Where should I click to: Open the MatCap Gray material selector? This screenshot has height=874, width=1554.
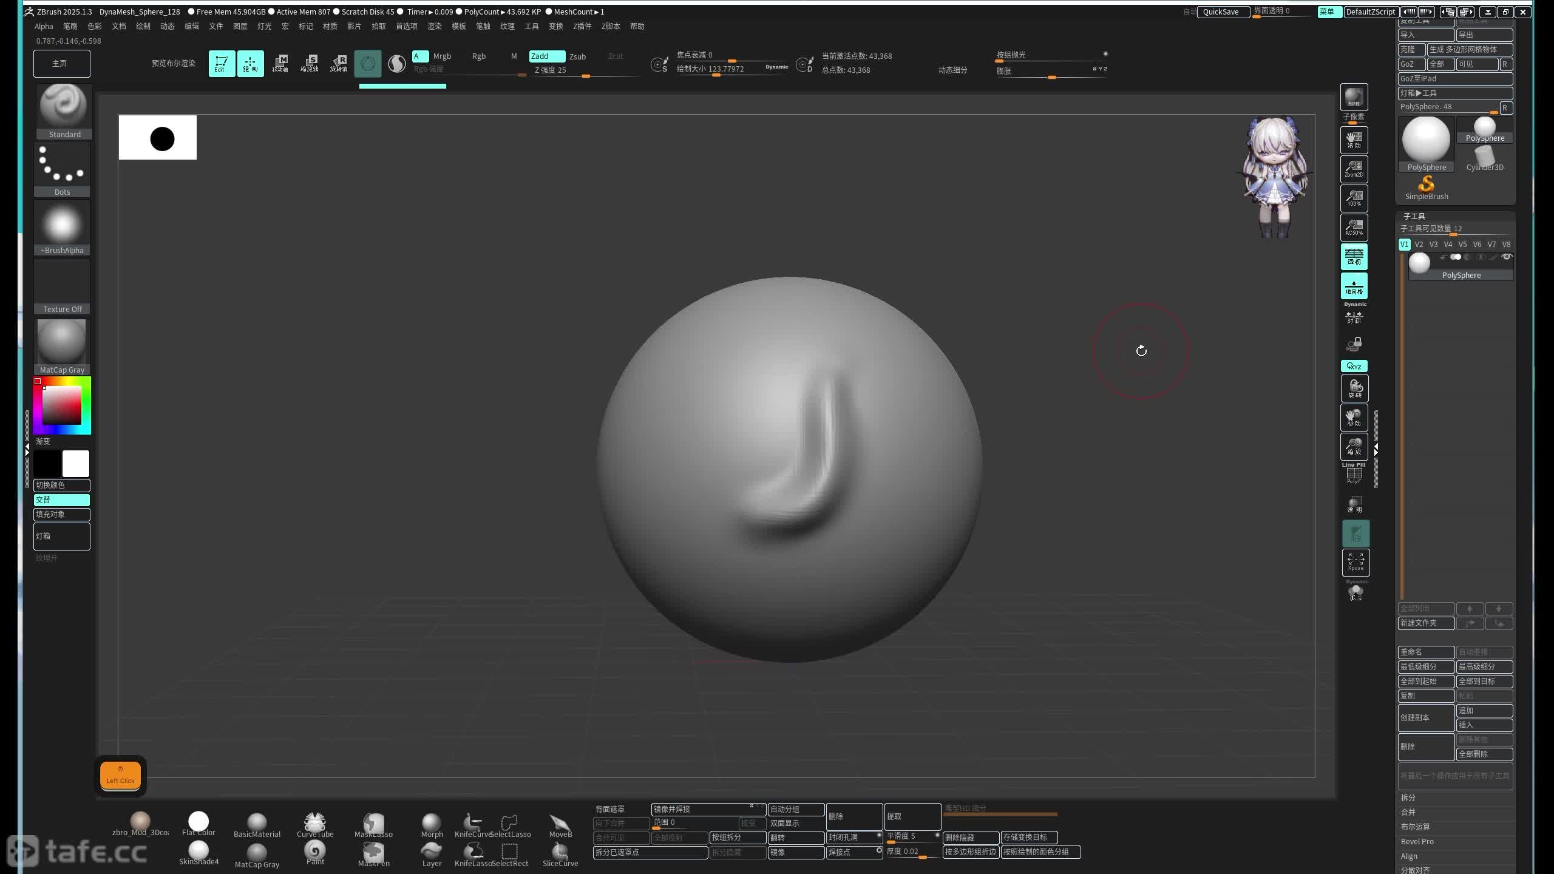tap(62, 347)
